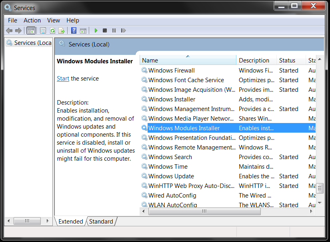Click the green Start Service icon

(x=96, y=30)
